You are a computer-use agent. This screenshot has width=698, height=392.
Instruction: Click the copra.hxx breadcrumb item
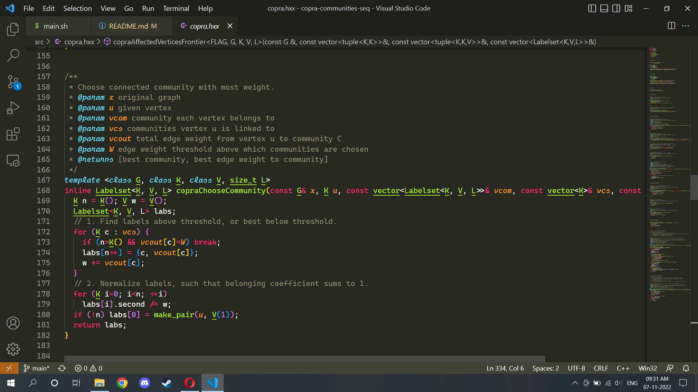tap(79, 42)
